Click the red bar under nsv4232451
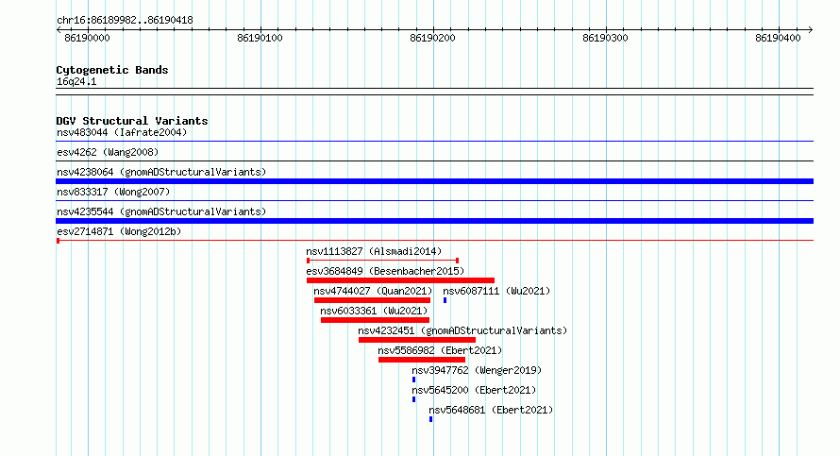The image size is (840, 456). pos(417,340)
